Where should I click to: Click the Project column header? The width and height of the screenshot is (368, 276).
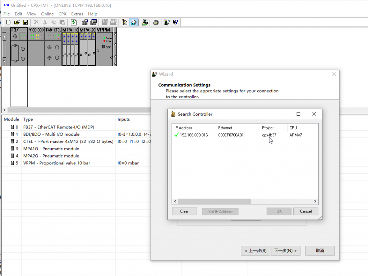tap(273, 128)
